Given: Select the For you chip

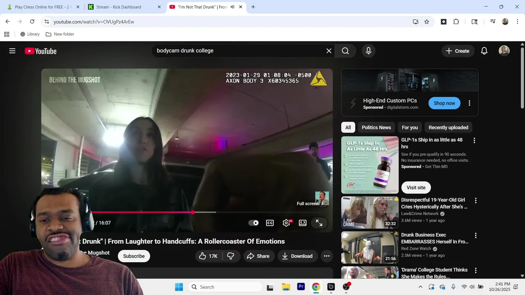Looking at the screenshot, I should pos(410,127).
